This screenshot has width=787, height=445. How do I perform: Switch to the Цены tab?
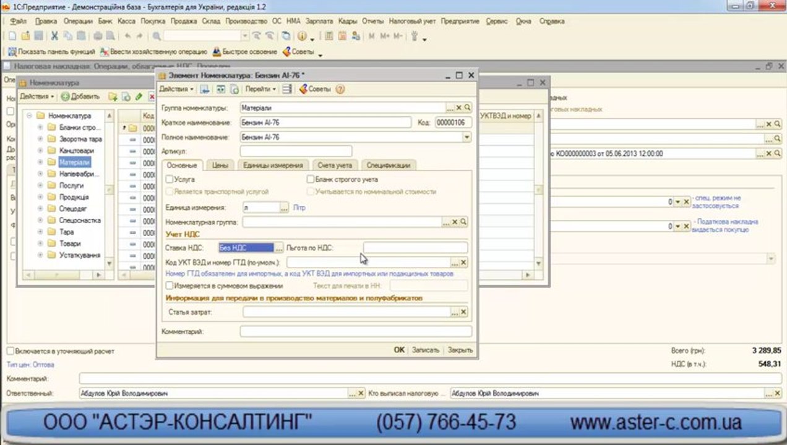(220, 165)
